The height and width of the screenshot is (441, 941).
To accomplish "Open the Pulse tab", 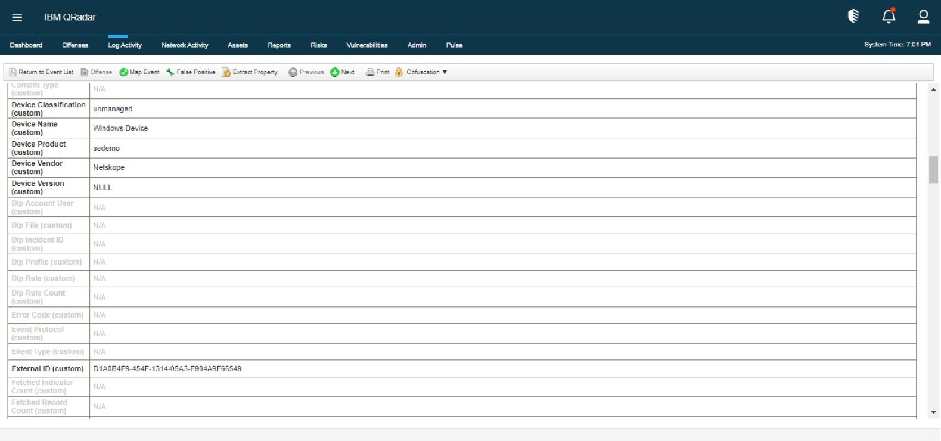I will pos(454,45).
